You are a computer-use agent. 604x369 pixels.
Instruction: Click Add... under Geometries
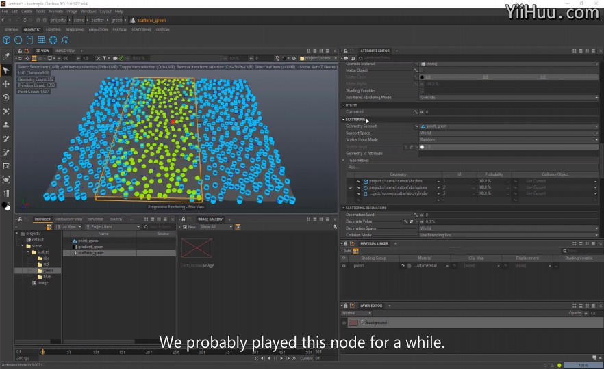[x=353, y=167]
